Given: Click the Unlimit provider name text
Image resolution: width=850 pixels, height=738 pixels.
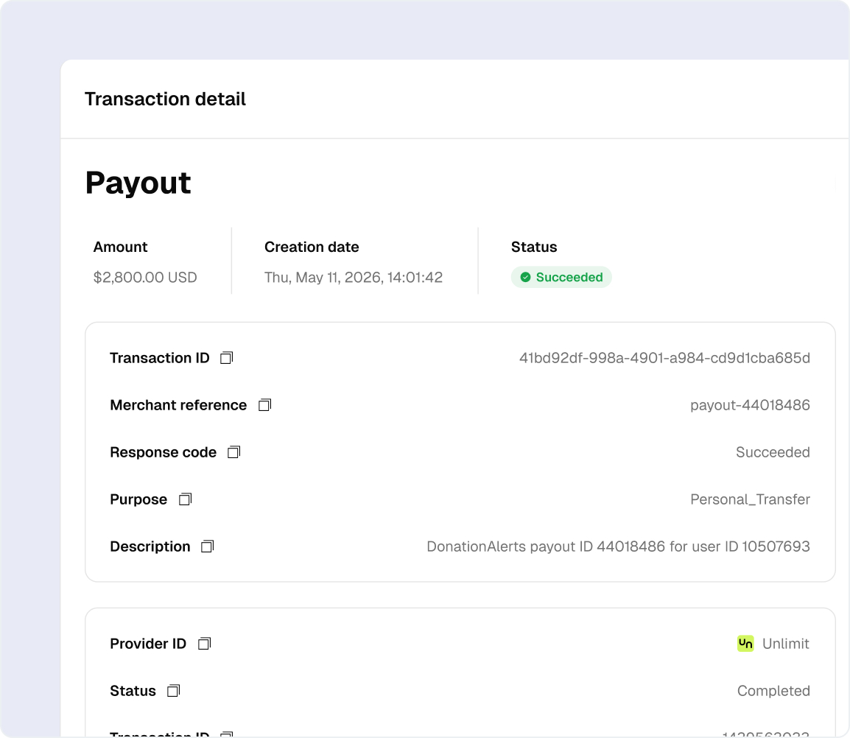Looking at the screenshot, I should click(785, 644).
